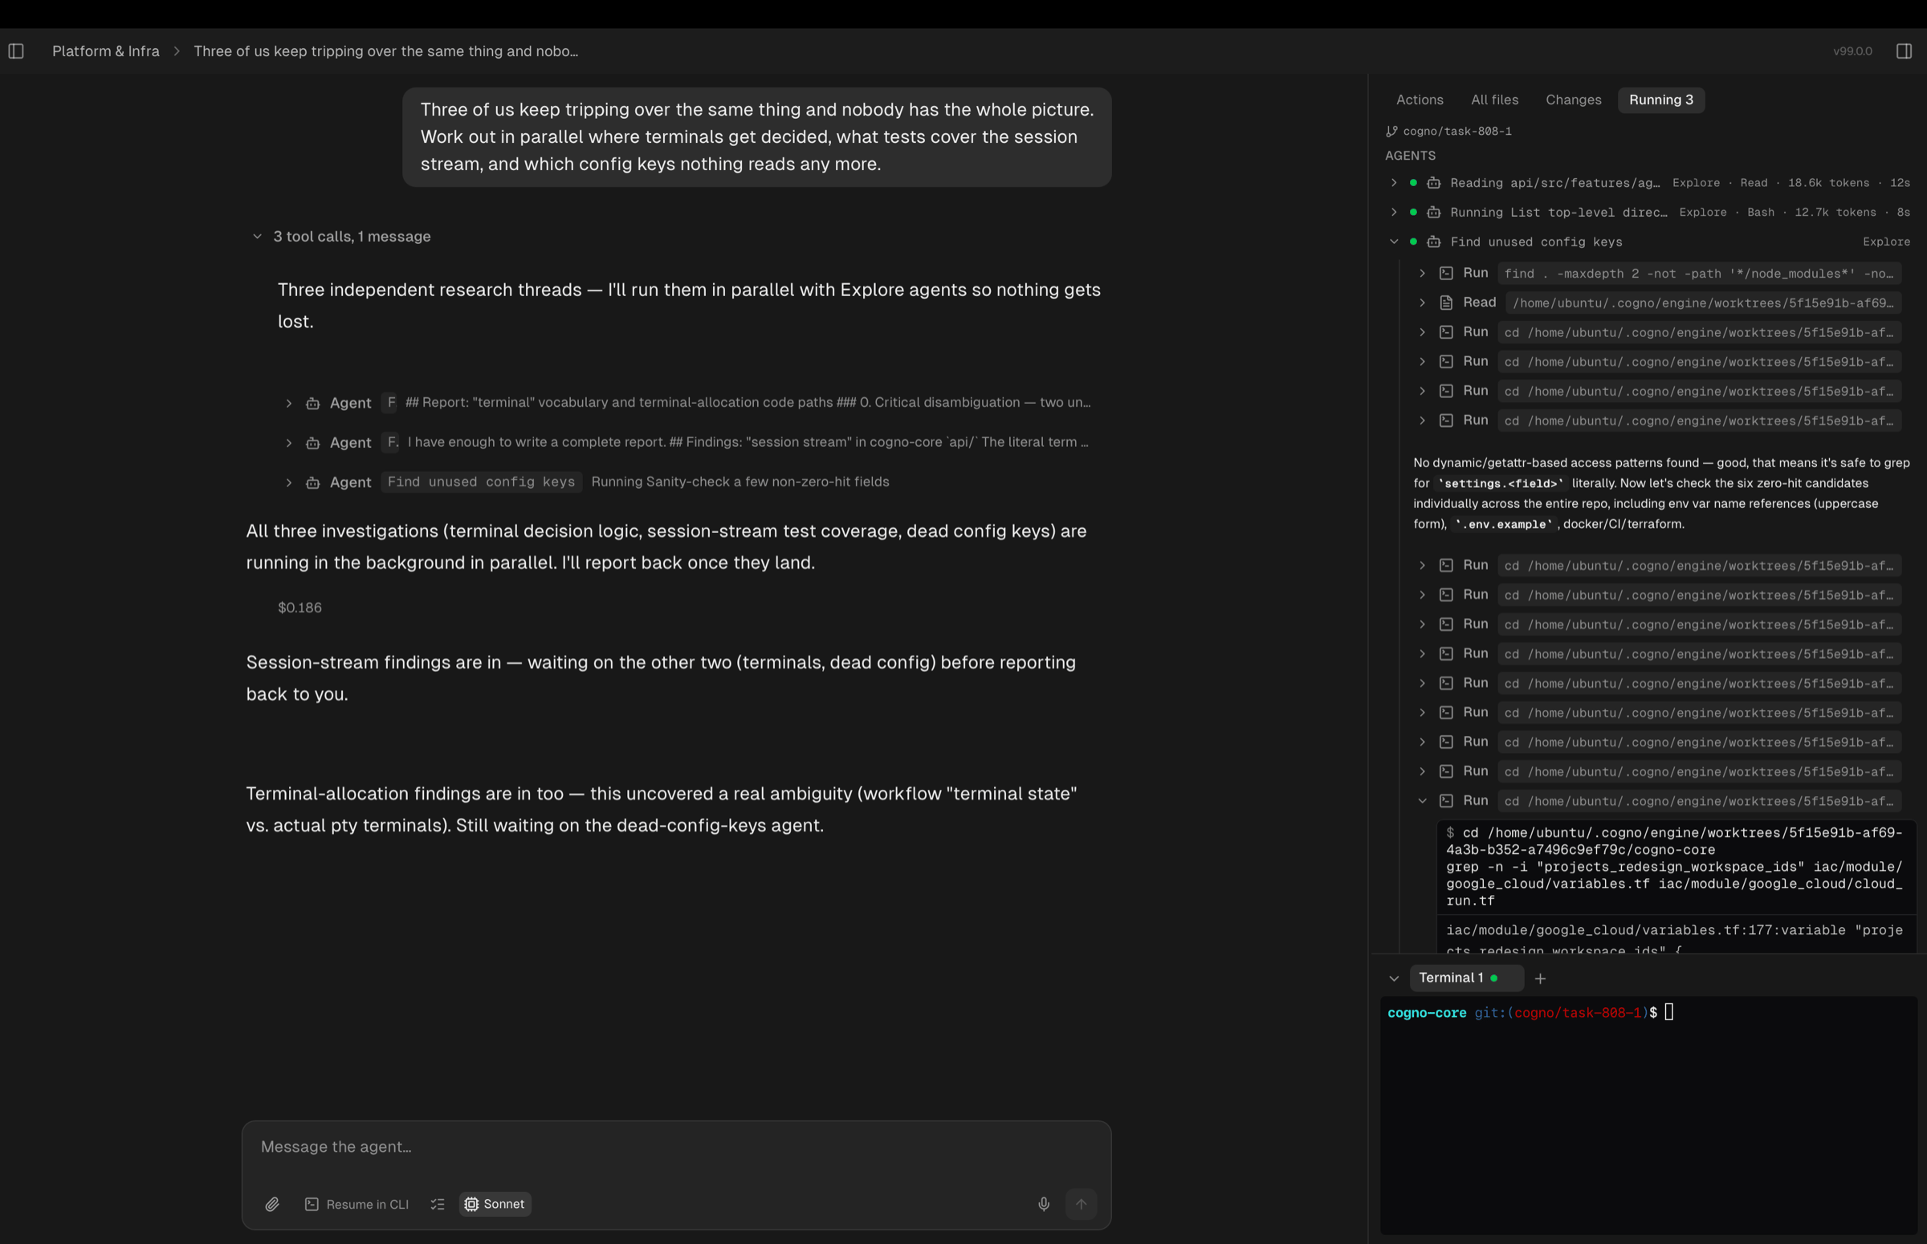Expand the Running List top-level direc agent row
The image size is (1927, 1244).
(x=1394, y=213)
